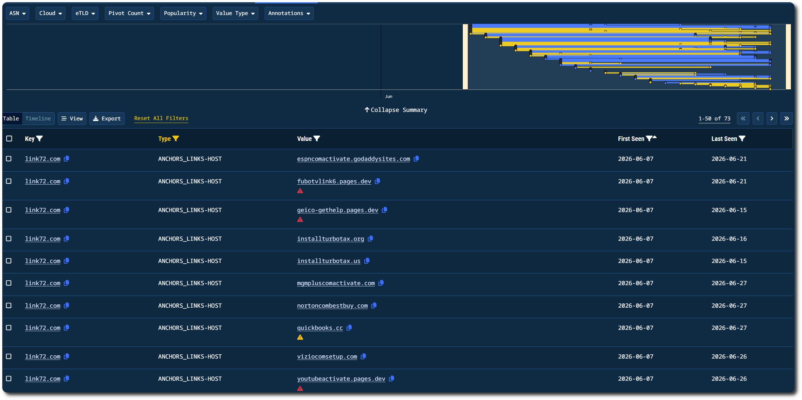Image resolution: width=802 pixels, height=400 pixels.
Task: Open the eTLD filter dropdown
Action: click(85, 13)
